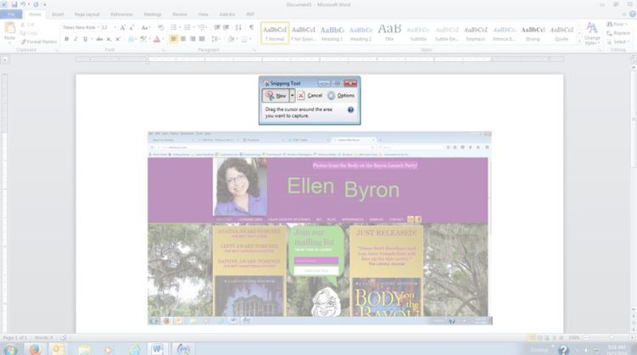
Task: Switch to the Insert ribbon tab
Action: (x=58, y=14)
